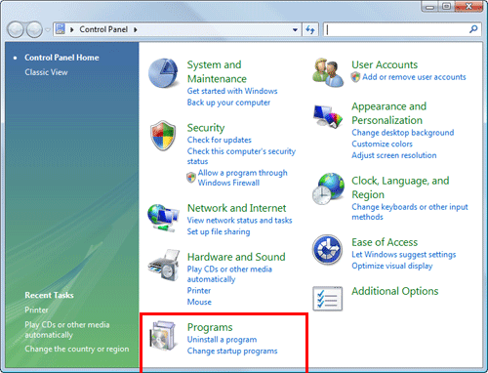Click Change desktop background
The height and width of the screenshot is (373, 488).
403,133
